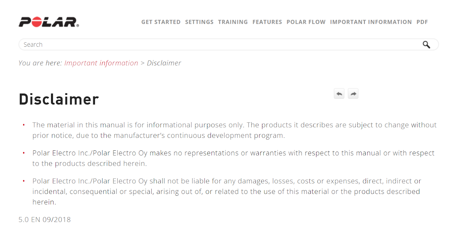470x248 pixels.
Task: Open the TRAINING menu
Action: coord(233,22)
